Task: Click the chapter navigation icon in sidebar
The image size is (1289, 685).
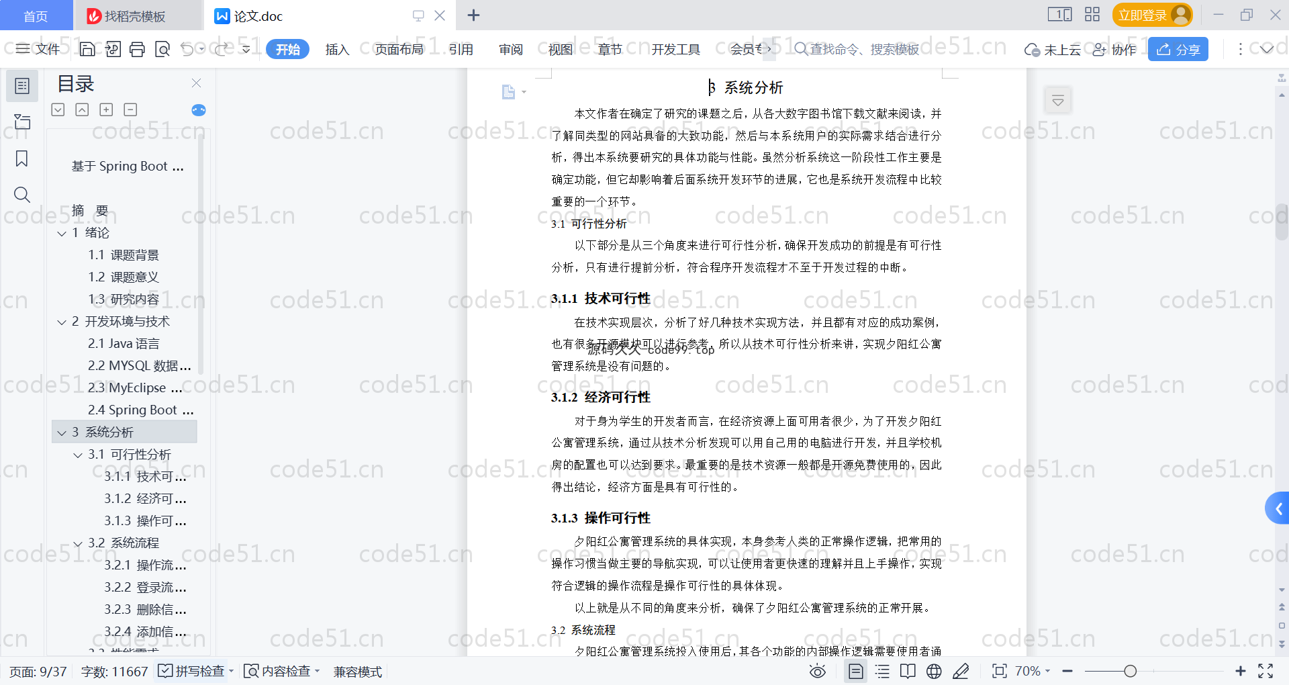Action: [x=22, y=122]
